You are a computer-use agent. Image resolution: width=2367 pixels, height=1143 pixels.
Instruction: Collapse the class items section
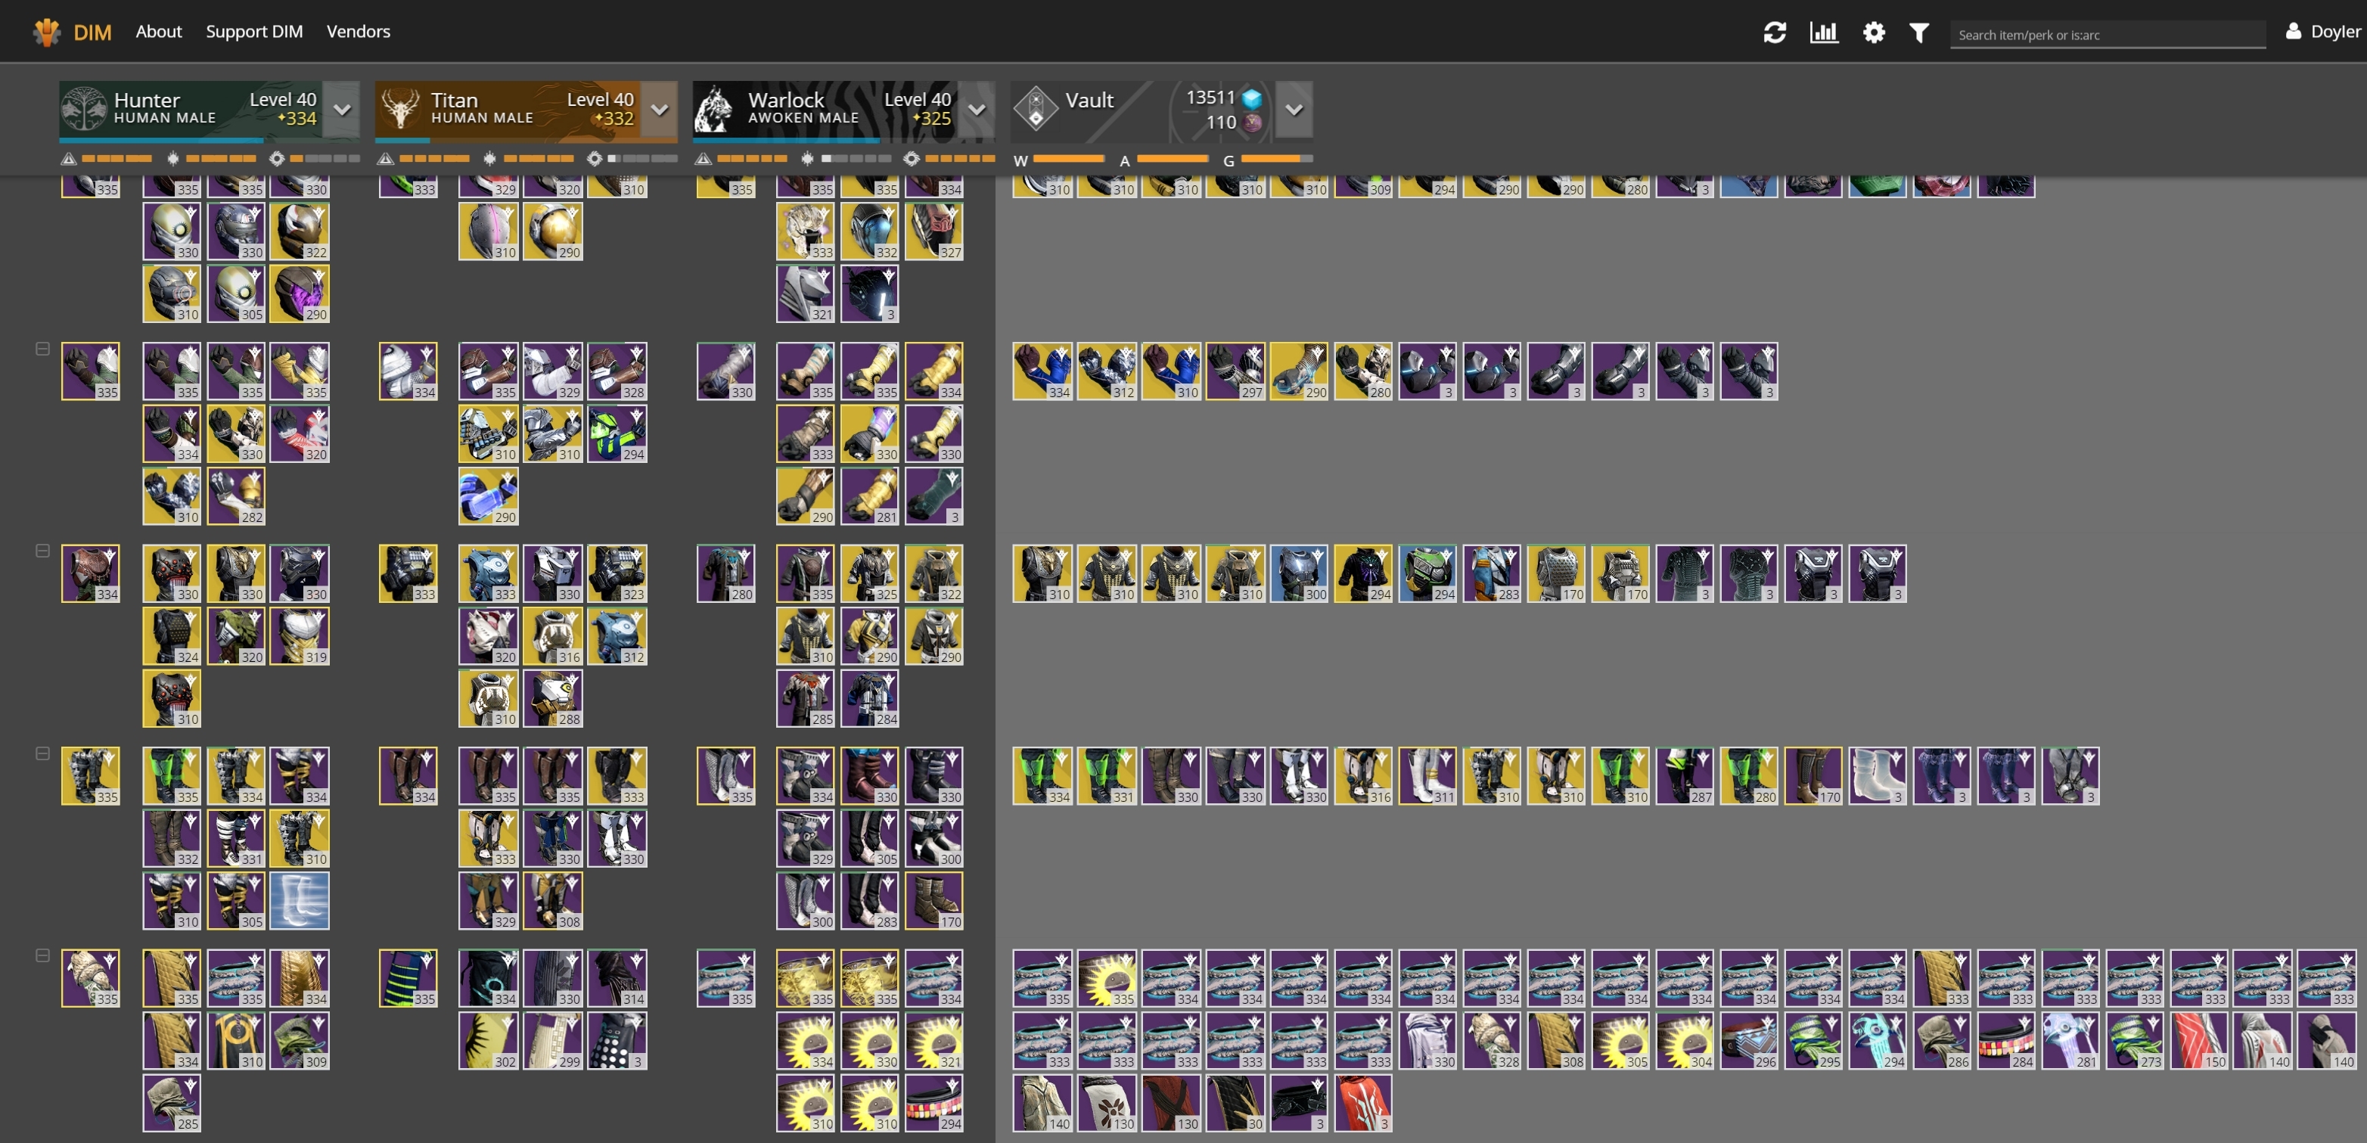click(x=42, y=955)
